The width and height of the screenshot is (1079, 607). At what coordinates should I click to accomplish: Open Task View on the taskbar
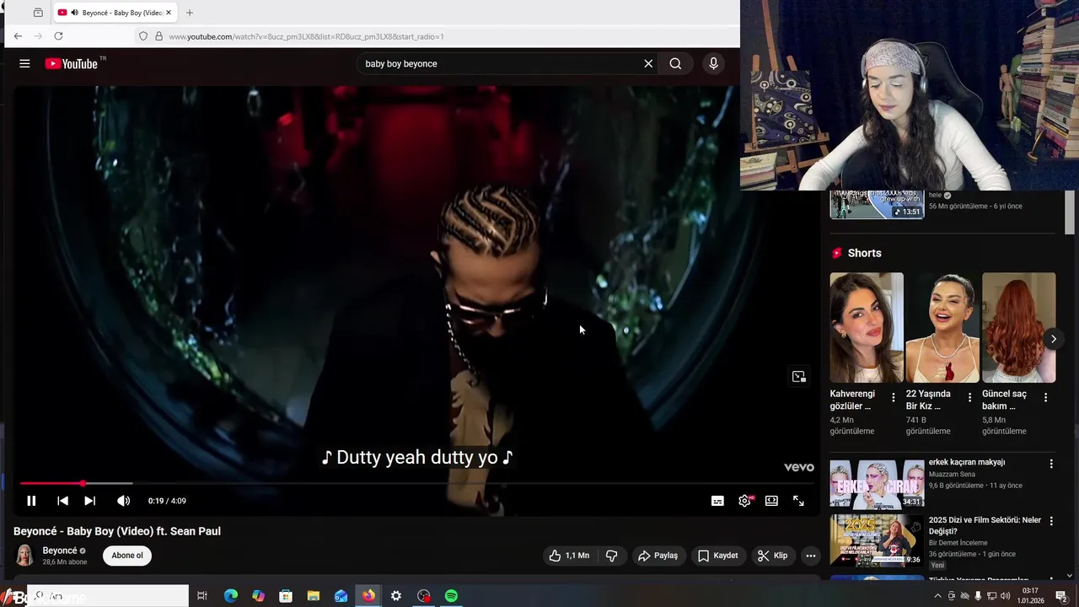pos(202,596)
